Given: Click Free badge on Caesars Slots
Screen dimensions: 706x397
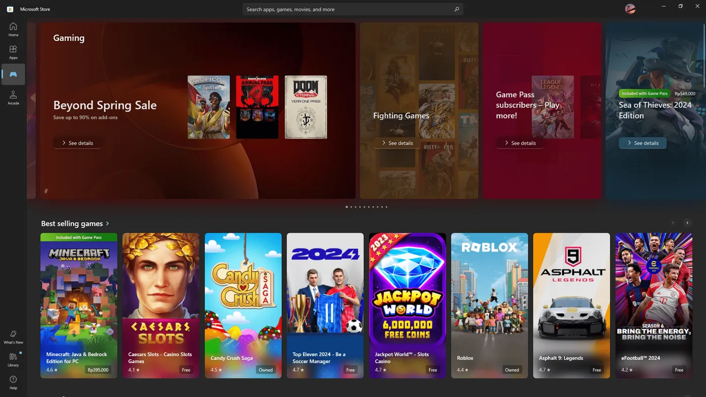Looking at the screenshot, I should [186, 370].
